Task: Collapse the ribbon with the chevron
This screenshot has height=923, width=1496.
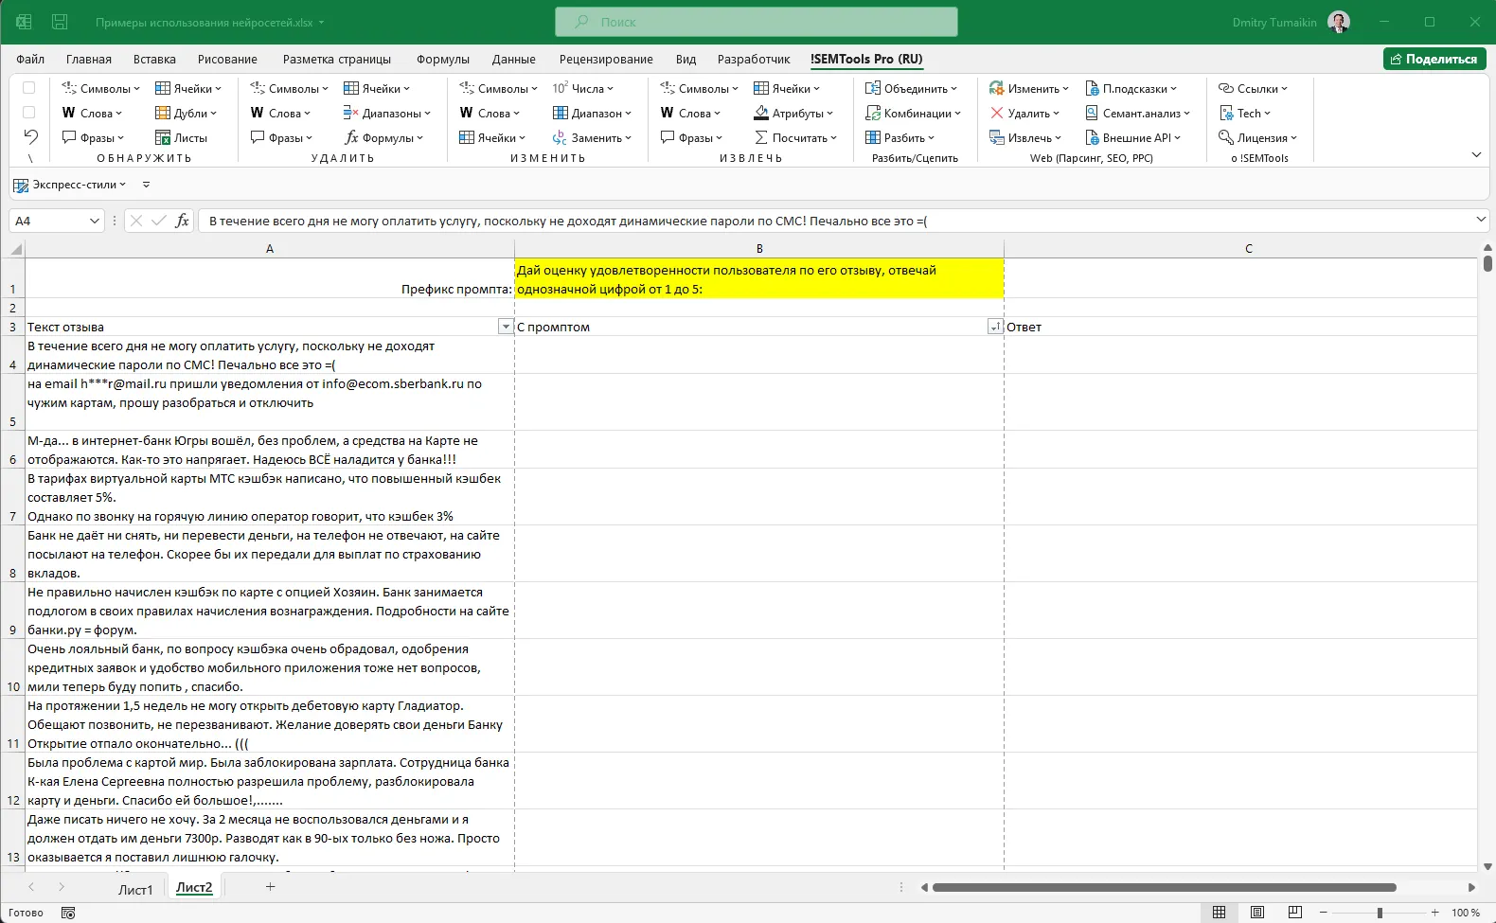Action: click(1476, 154)
